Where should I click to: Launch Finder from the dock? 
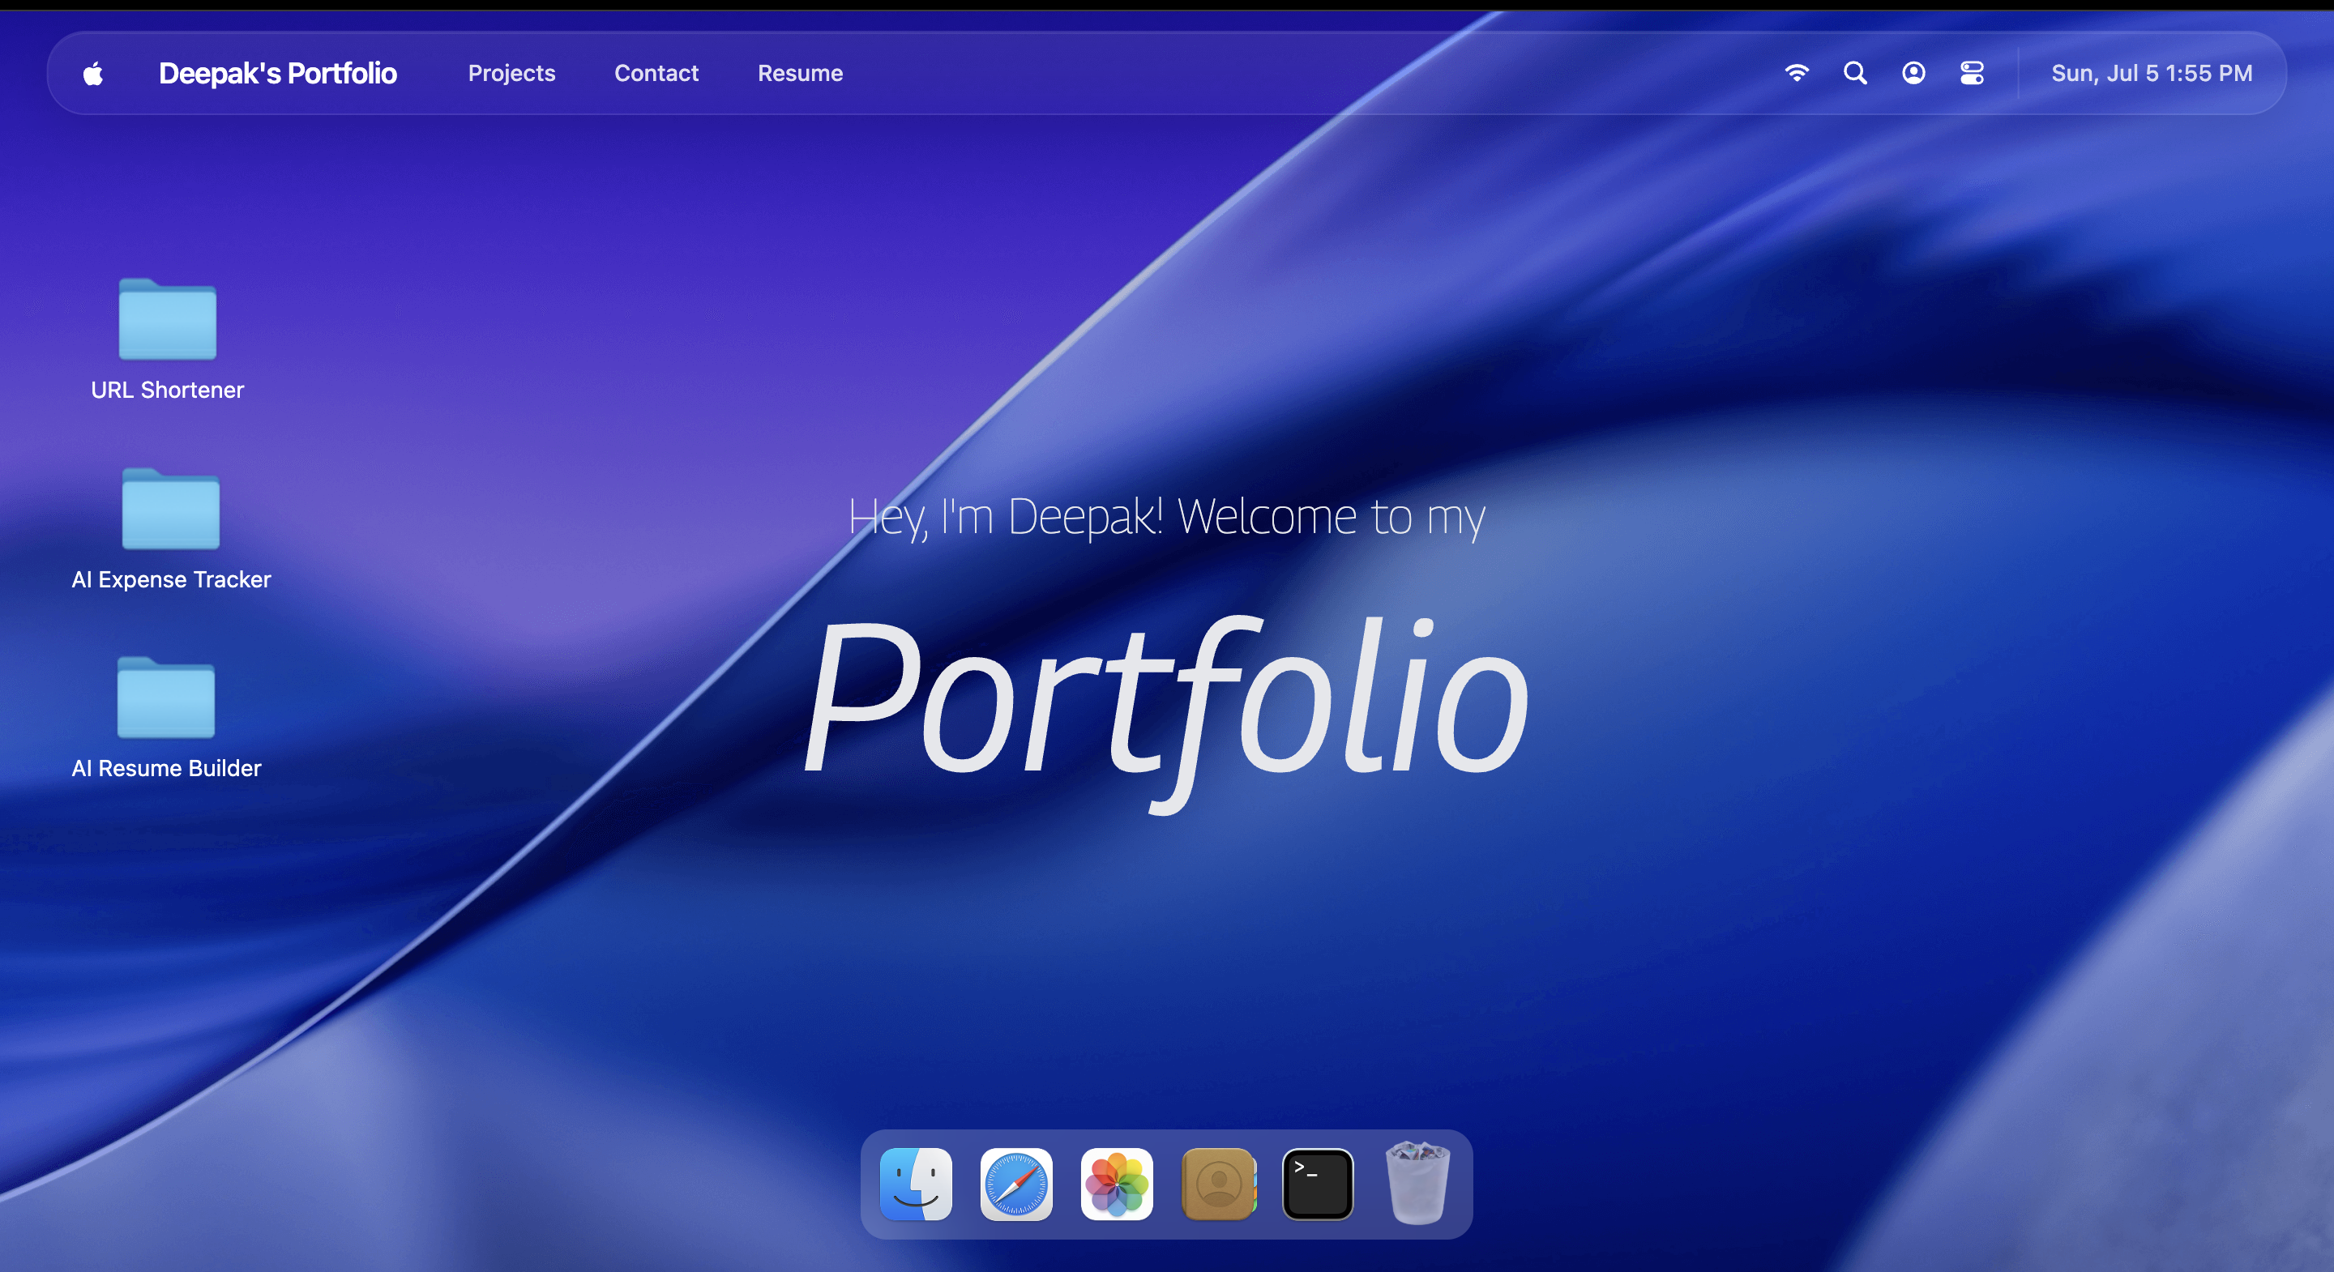click(915, 1184)
